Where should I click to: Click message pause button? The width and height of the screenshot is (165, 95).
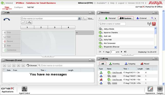[14, 65]
